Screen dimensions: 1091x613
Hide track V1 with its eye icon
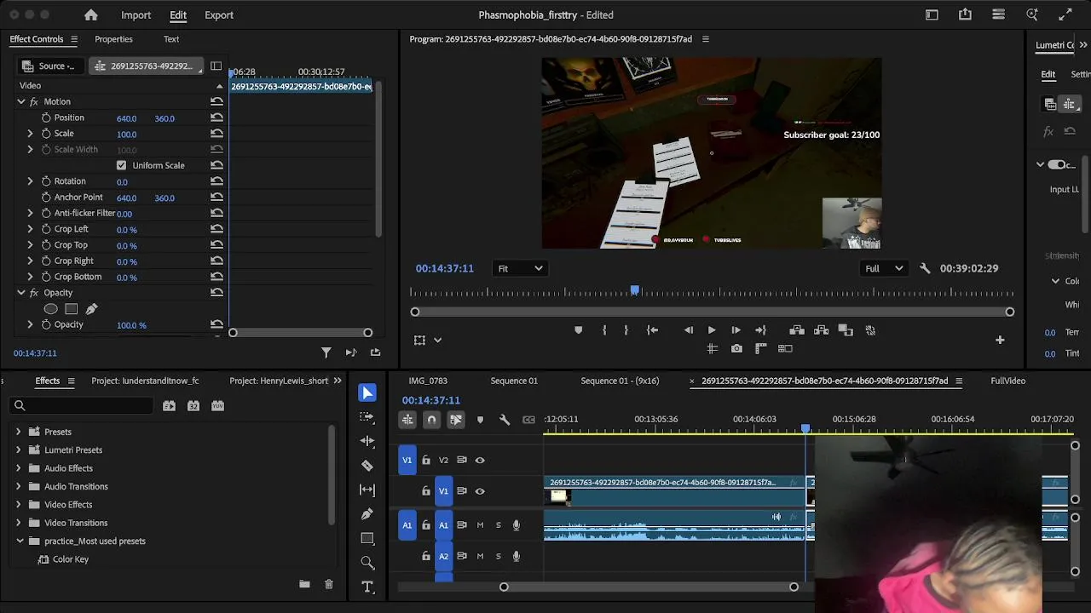pos(480,491)
